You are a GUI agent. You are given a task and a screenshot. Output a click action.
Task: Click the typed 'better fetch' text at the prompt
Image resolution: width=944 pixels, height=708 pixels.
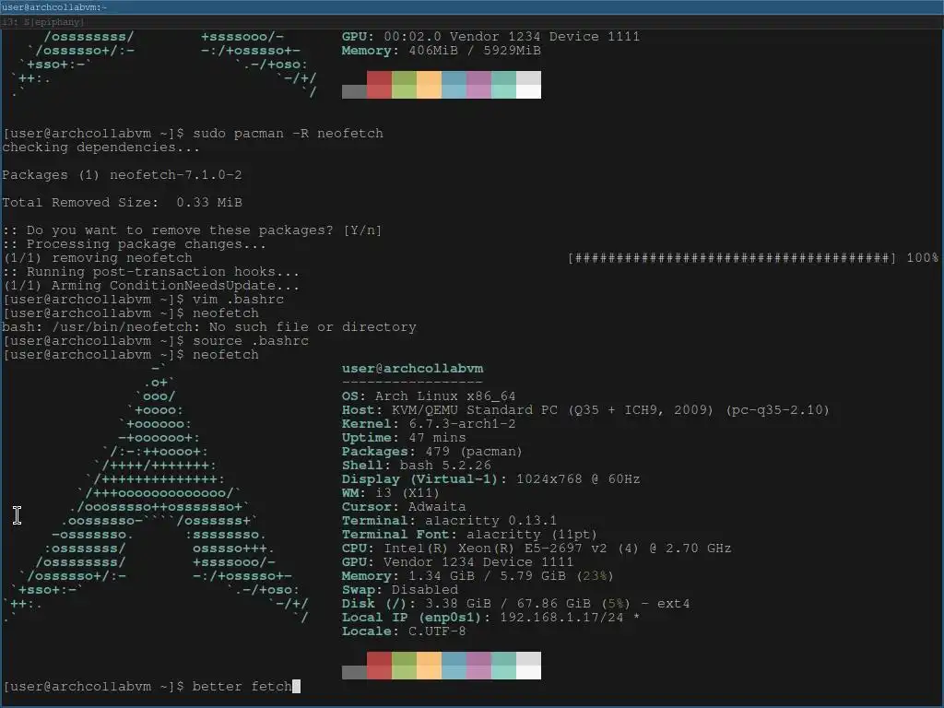point(242,686)
